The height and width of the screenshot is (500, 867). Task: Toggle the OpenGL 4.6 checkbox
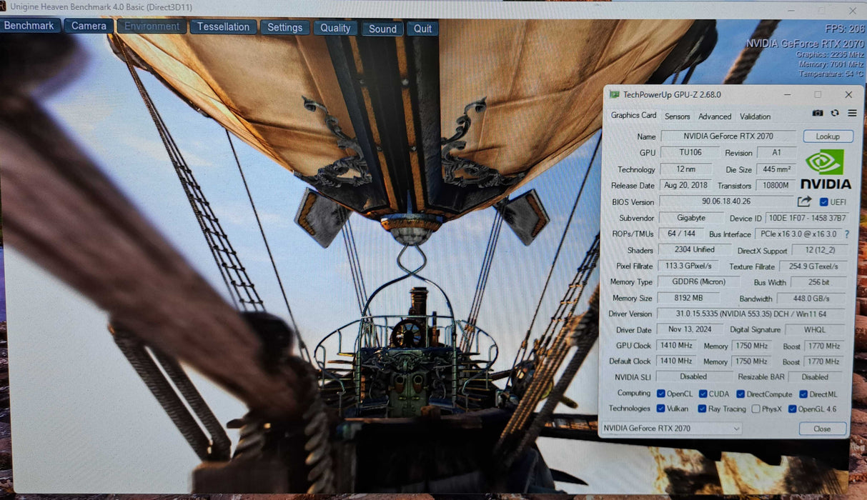click(792, 409)
